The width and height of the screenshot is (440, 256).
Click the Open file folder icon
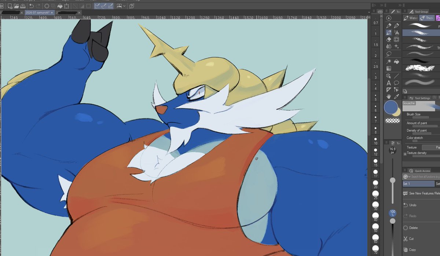click(x=16, y=6)
